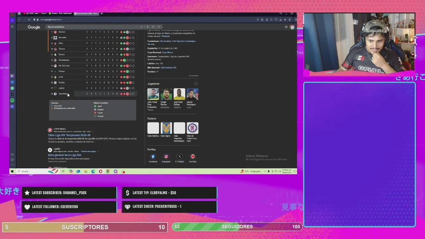Click the Santos row in standings

click(93, 54)
